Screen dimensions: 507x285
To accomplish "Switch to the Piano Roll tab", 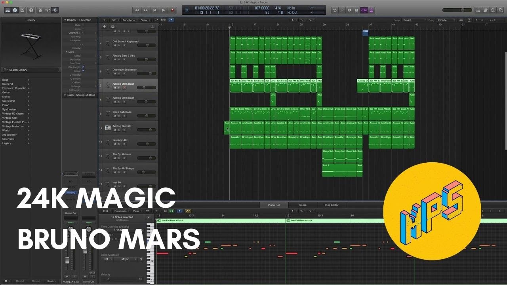I will (x=274, y=205).
